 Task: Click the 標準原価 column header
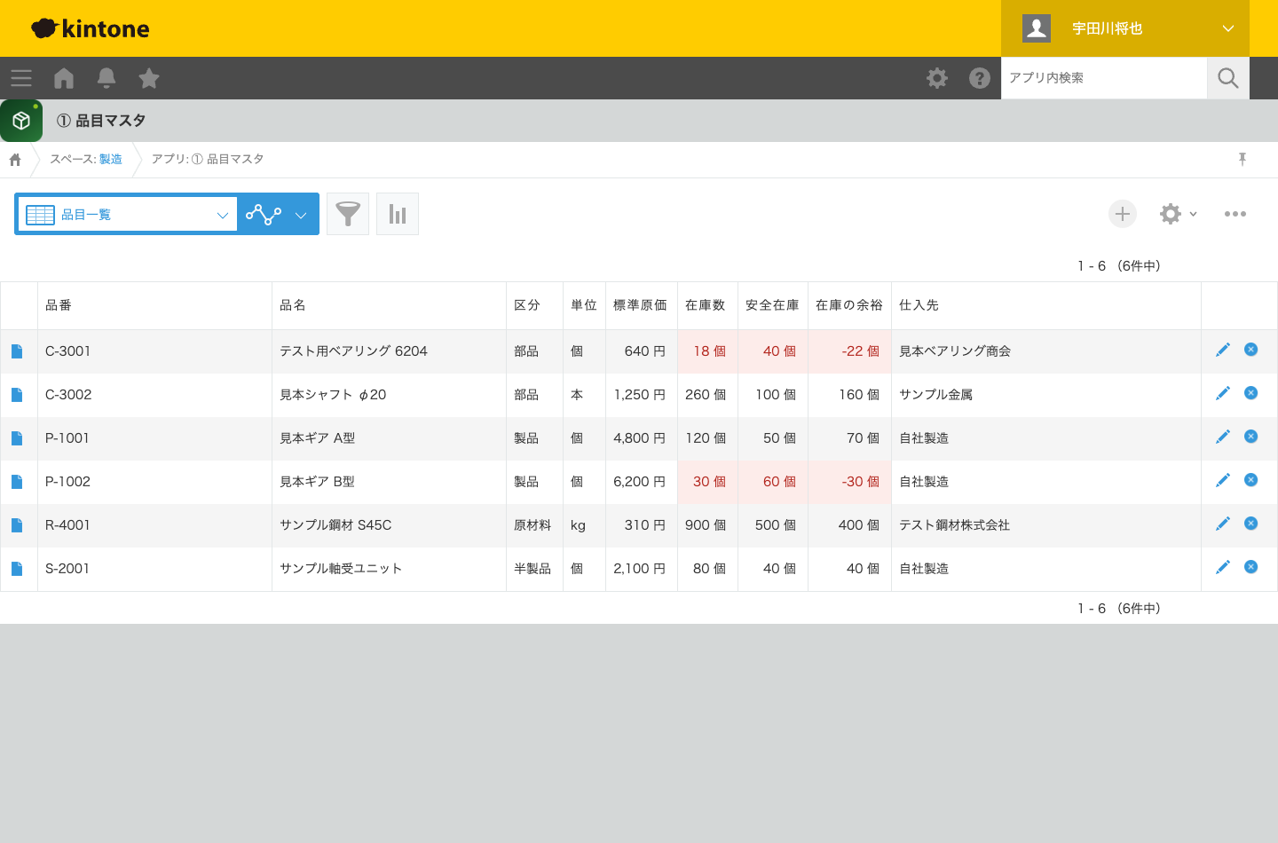click(641, 305)
